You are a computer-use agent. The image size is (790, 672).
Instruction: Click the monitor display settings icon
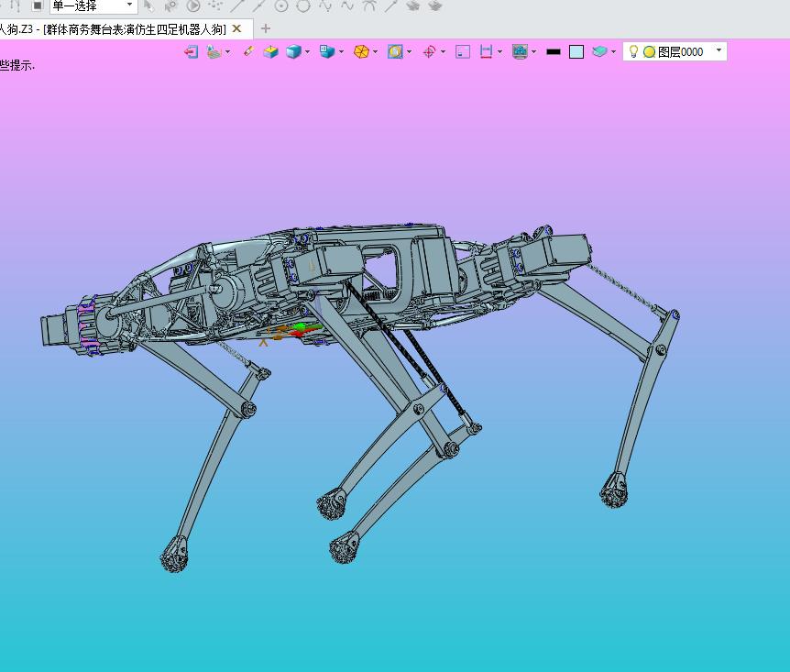[x=520, y=51]
